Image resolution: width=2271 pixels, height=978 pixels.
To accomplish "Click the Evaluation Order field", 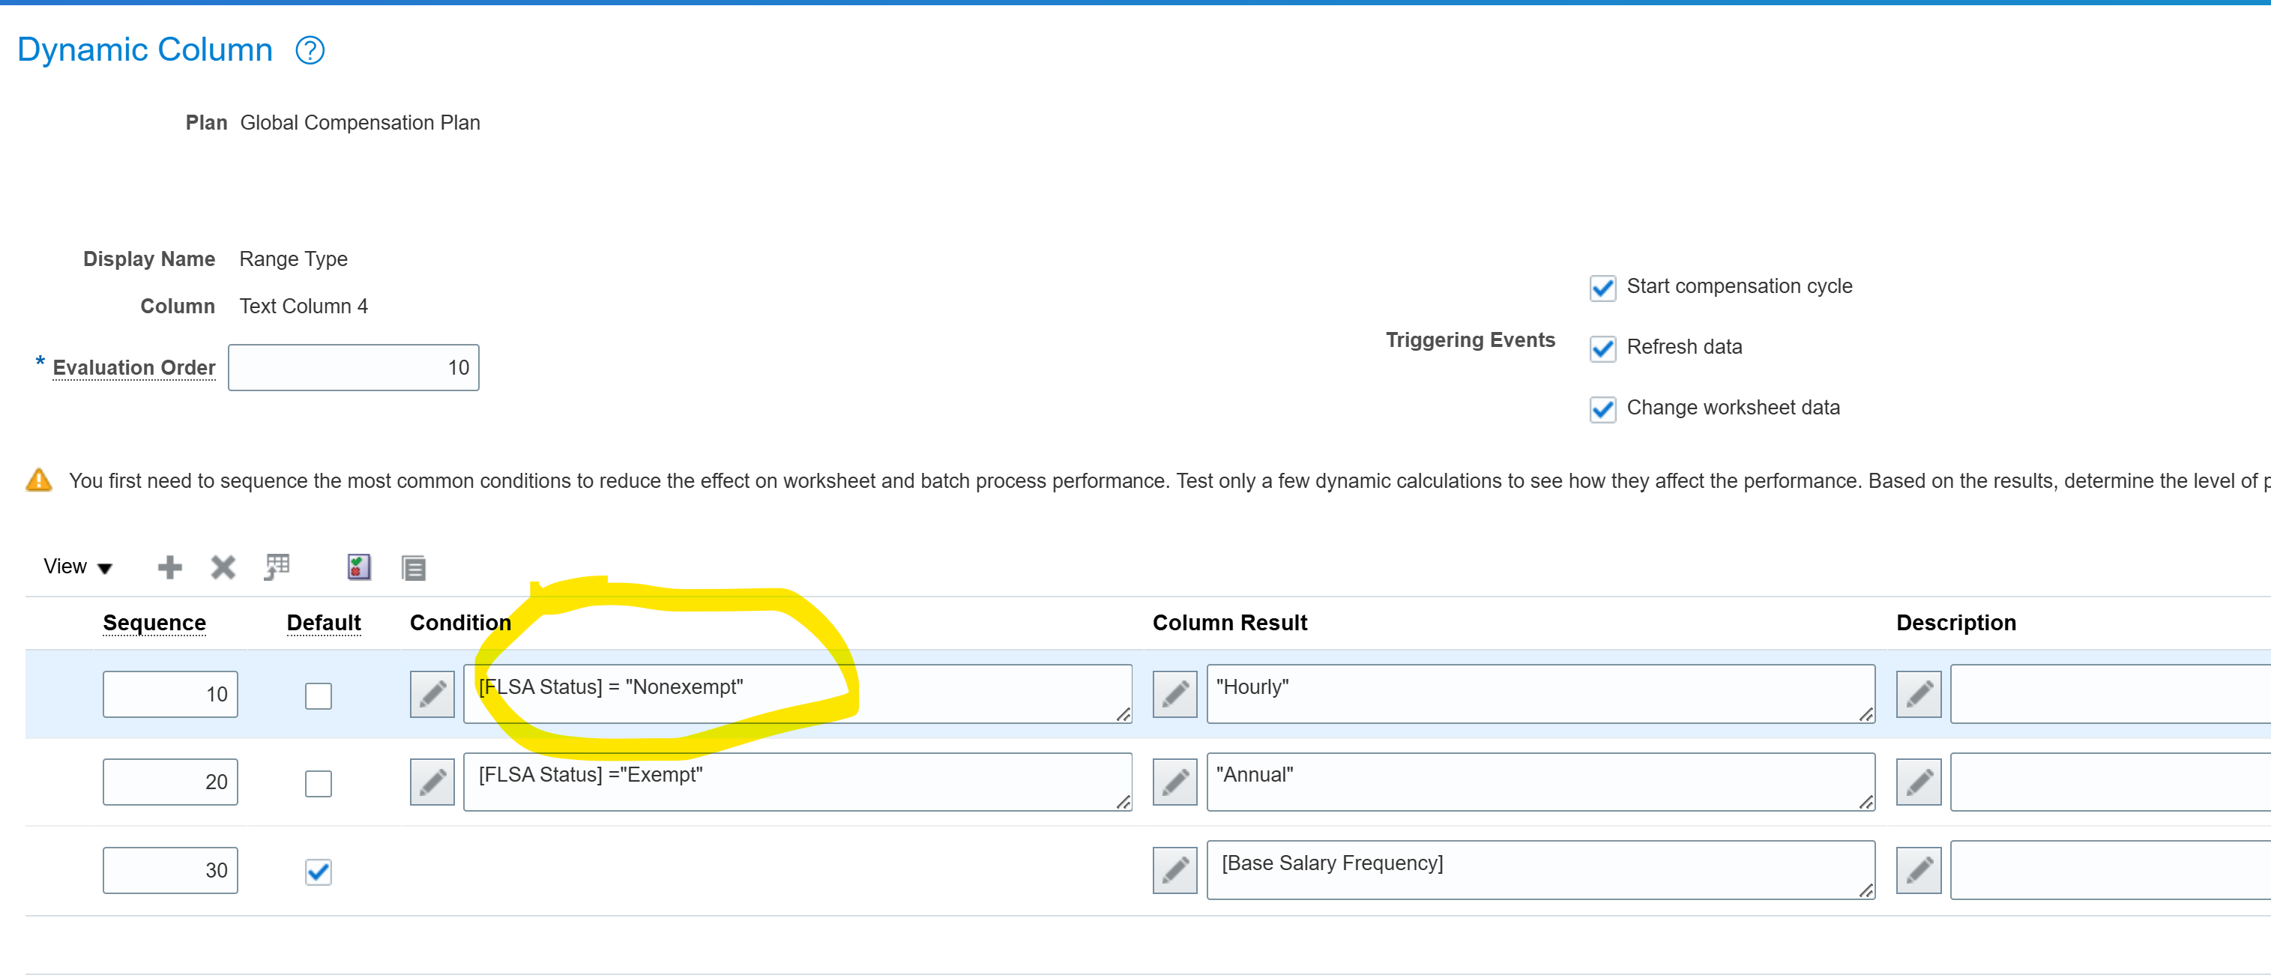I will click(x=354, y=368).
